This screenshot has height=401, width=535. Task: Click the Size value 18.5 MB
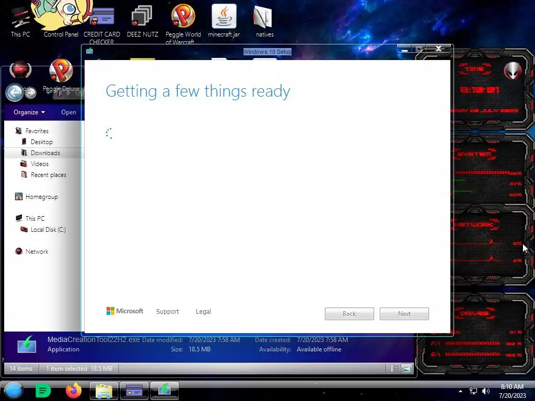click(x=200, y=349)
